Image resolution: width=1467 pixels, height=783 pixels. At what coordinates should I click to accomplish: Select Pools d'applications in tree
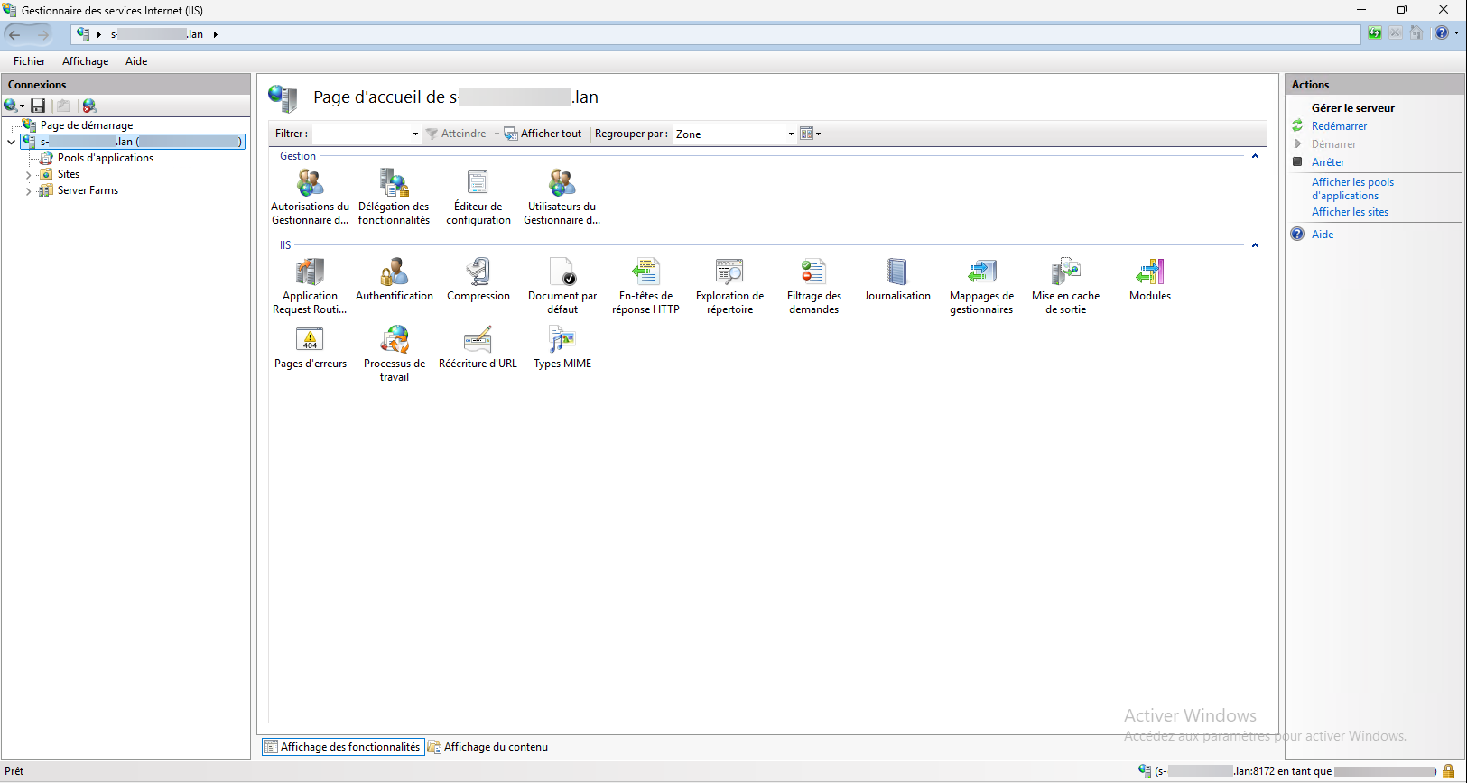pos(105,158)
